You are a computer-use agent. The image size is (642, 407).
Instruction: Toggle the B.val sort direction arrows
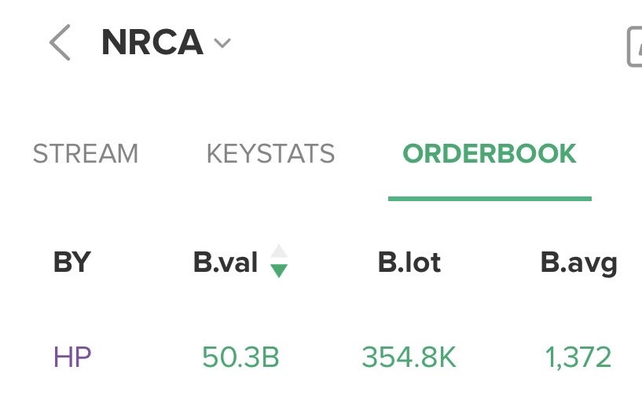click(x=279, y=261)
